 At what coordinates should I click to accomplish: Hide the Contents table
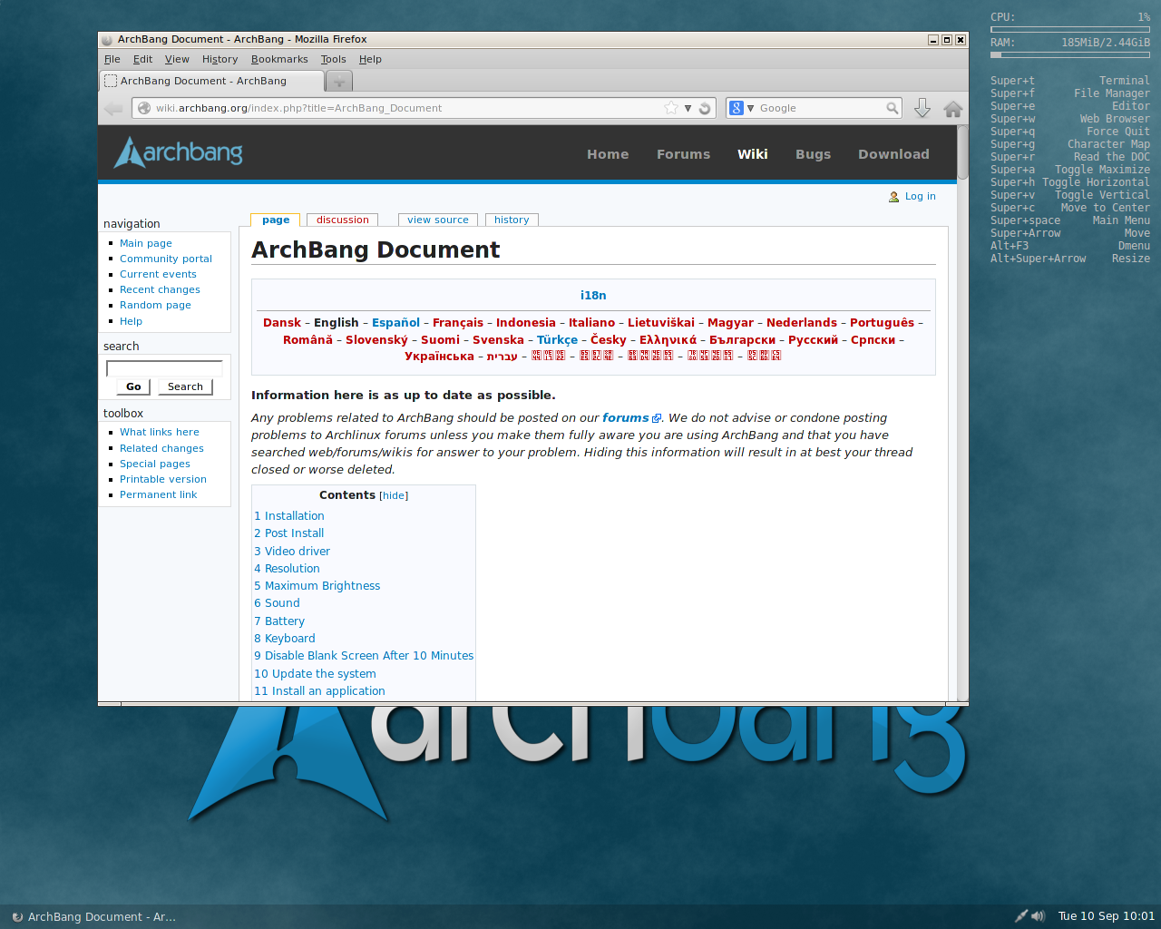(394, 496)
